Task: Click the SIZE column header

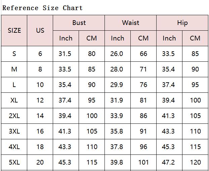Action: 14,30
